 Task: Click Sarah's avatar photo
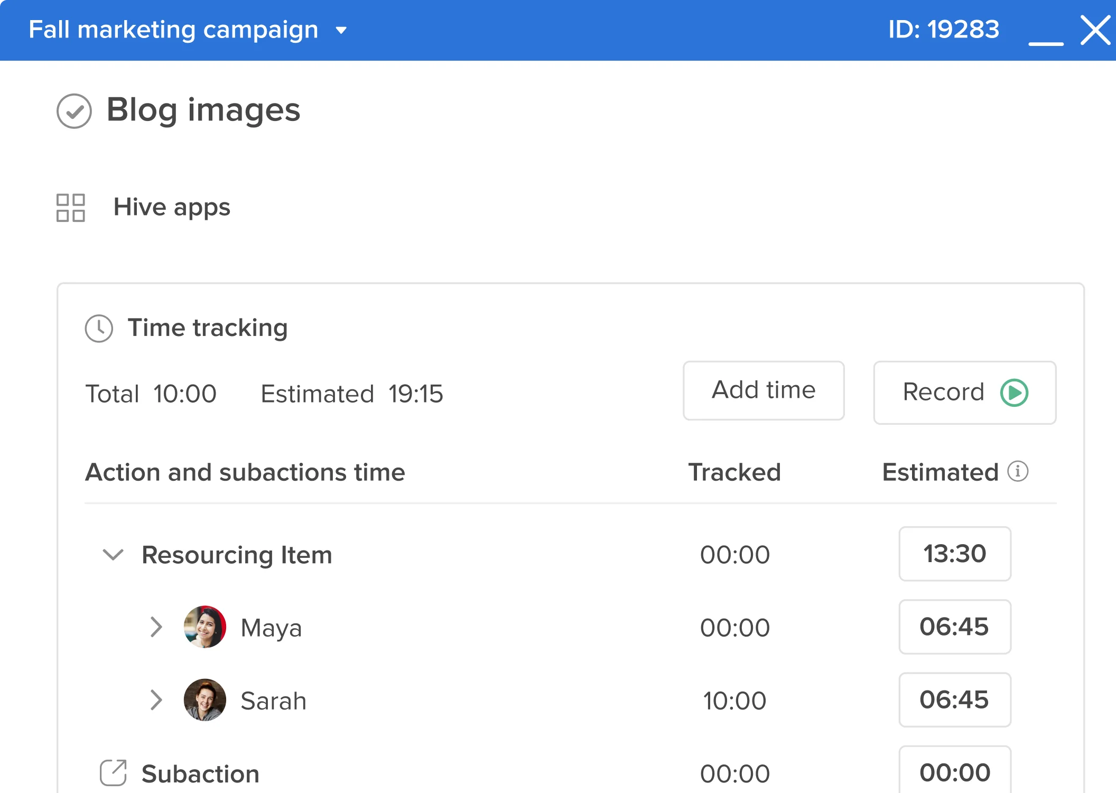click(x=205, y=700)
